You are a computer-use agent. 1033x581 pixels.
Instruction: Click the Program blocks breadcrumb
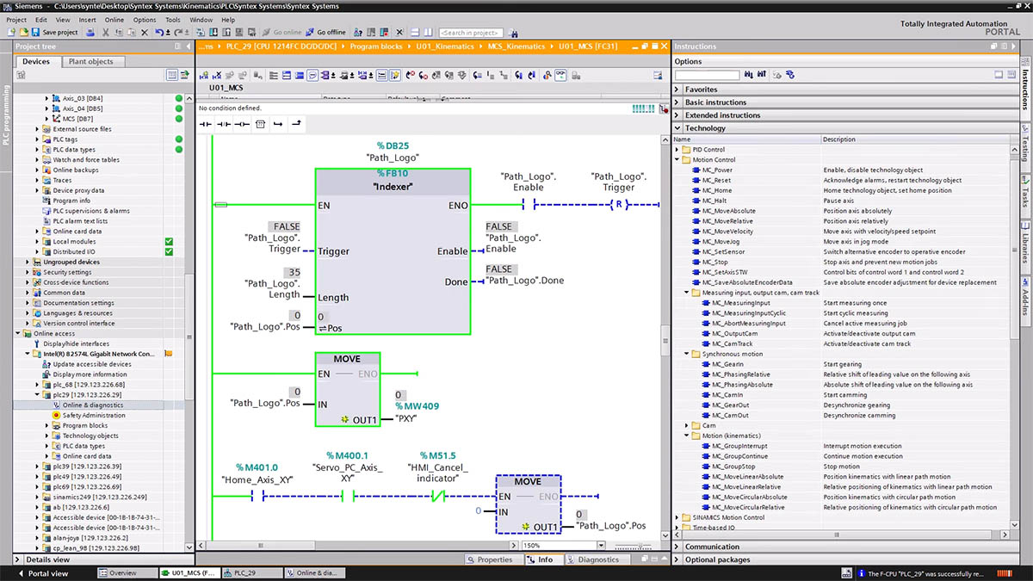click(x=375, y=46)
